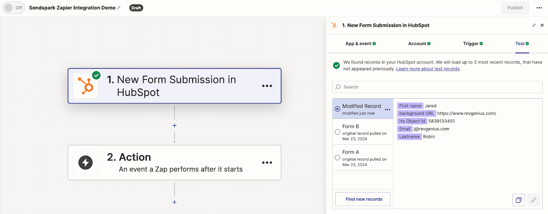Viewport: 548px width, 214px height.
Task: Click the j@revgenius.com email value
Action: click(431, 129)
